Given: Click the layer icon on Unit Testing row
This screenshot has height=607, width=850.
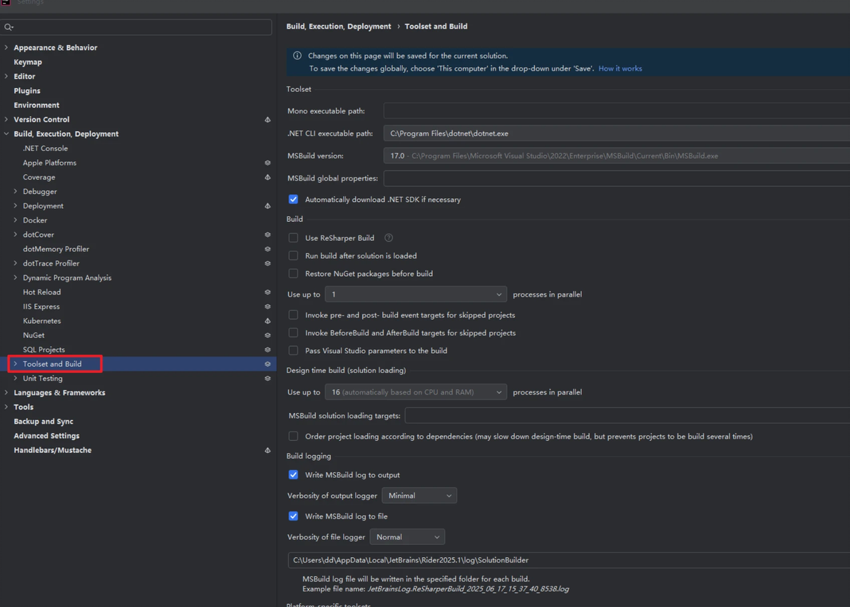Looking at the screenshot, I should coord(267,378).
